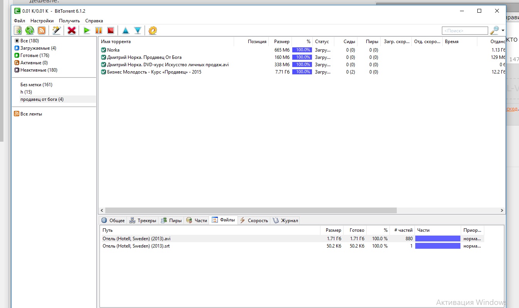Sort torrents by the Позиция column header
519x308 pixels.
coord(251,42)
